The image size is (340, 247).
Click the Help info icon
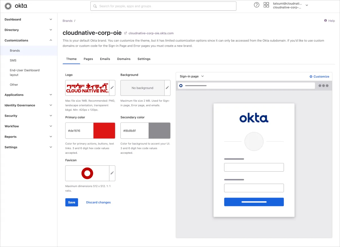326,21
